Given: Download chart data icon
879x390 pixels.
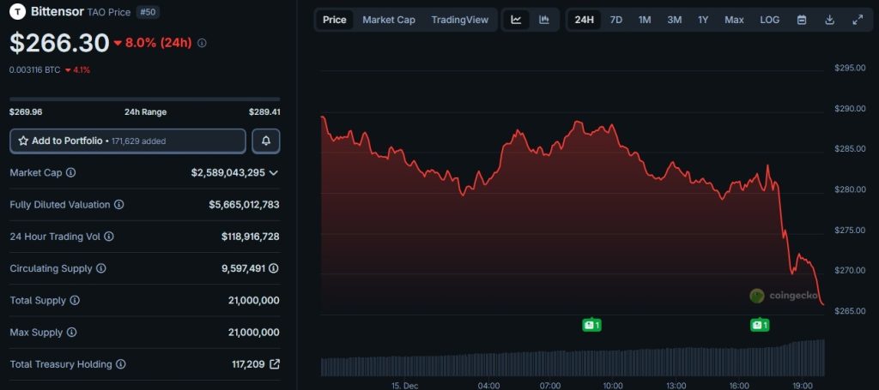Looking at the screenshot, I should click(x=829, y=20).
